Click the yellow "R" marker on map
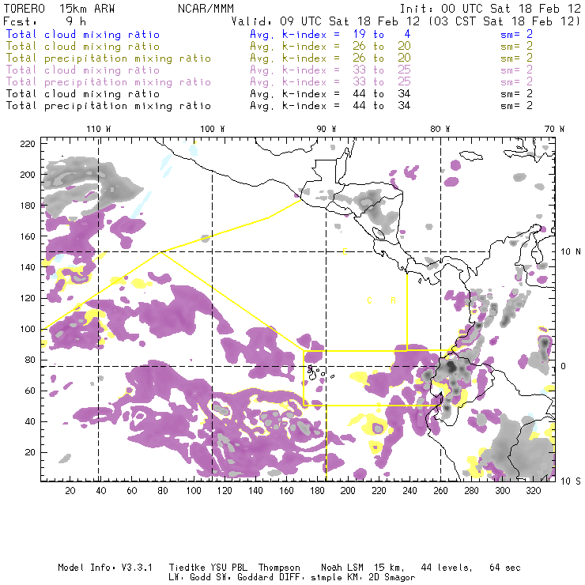Viewport: 585px width, 585px height. pyautogui.click(x=393, y=300)
